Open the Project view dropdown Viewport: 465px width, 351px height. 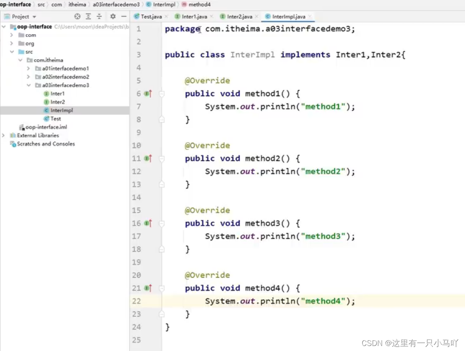point(34,17)
